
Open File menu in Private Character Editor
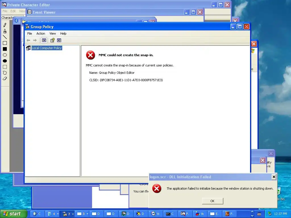tap(5, 11)
